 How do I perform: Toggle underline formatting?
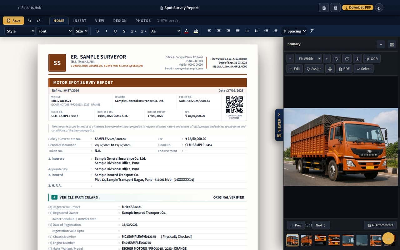click(x=115, y=31)
